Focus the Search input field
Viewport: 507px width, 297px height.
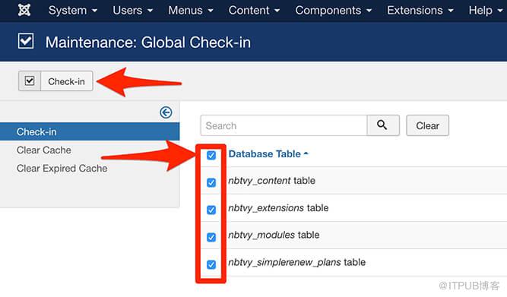284,125
